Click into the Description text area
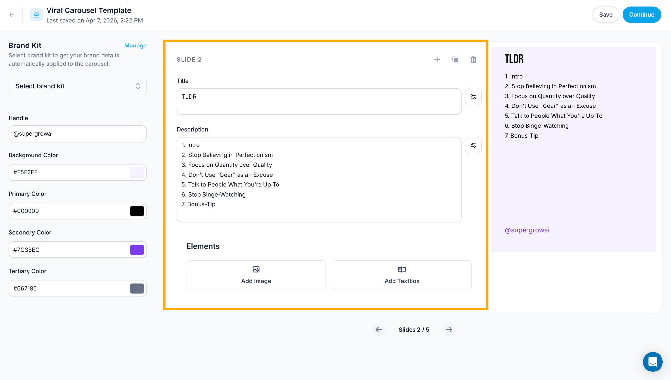Screen dimensions: 671x380 (x=319, y=180)
